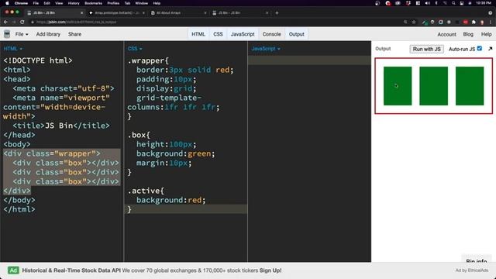Click the Run with JS button
Viewport: 496px width, 279px height.
426,49
